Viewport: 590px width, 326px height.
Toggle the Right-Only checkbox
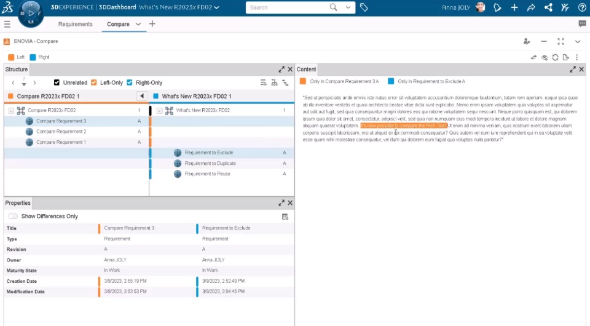(130, 82)
